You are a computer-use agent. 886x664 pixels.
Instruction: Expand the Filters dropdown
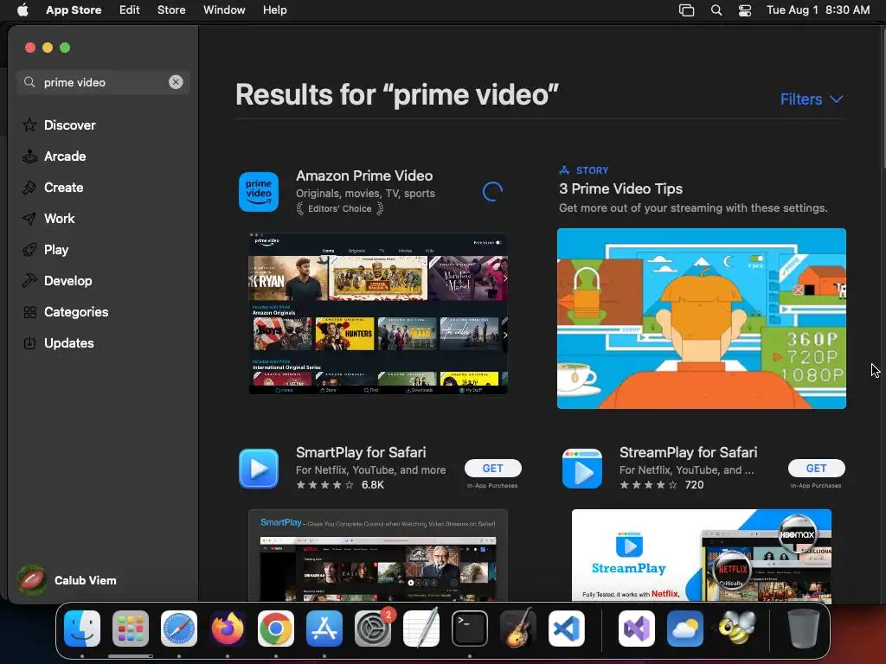(x=812, y=99)
